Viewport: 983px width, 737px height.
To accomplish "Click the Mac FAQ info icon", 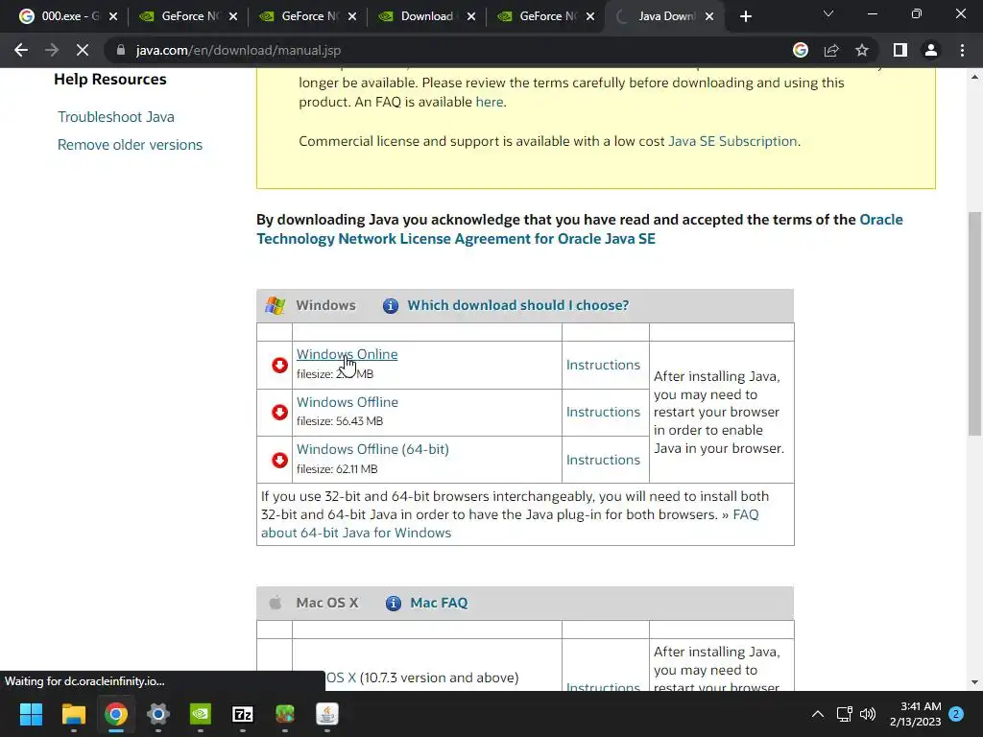I will [393, 603].
